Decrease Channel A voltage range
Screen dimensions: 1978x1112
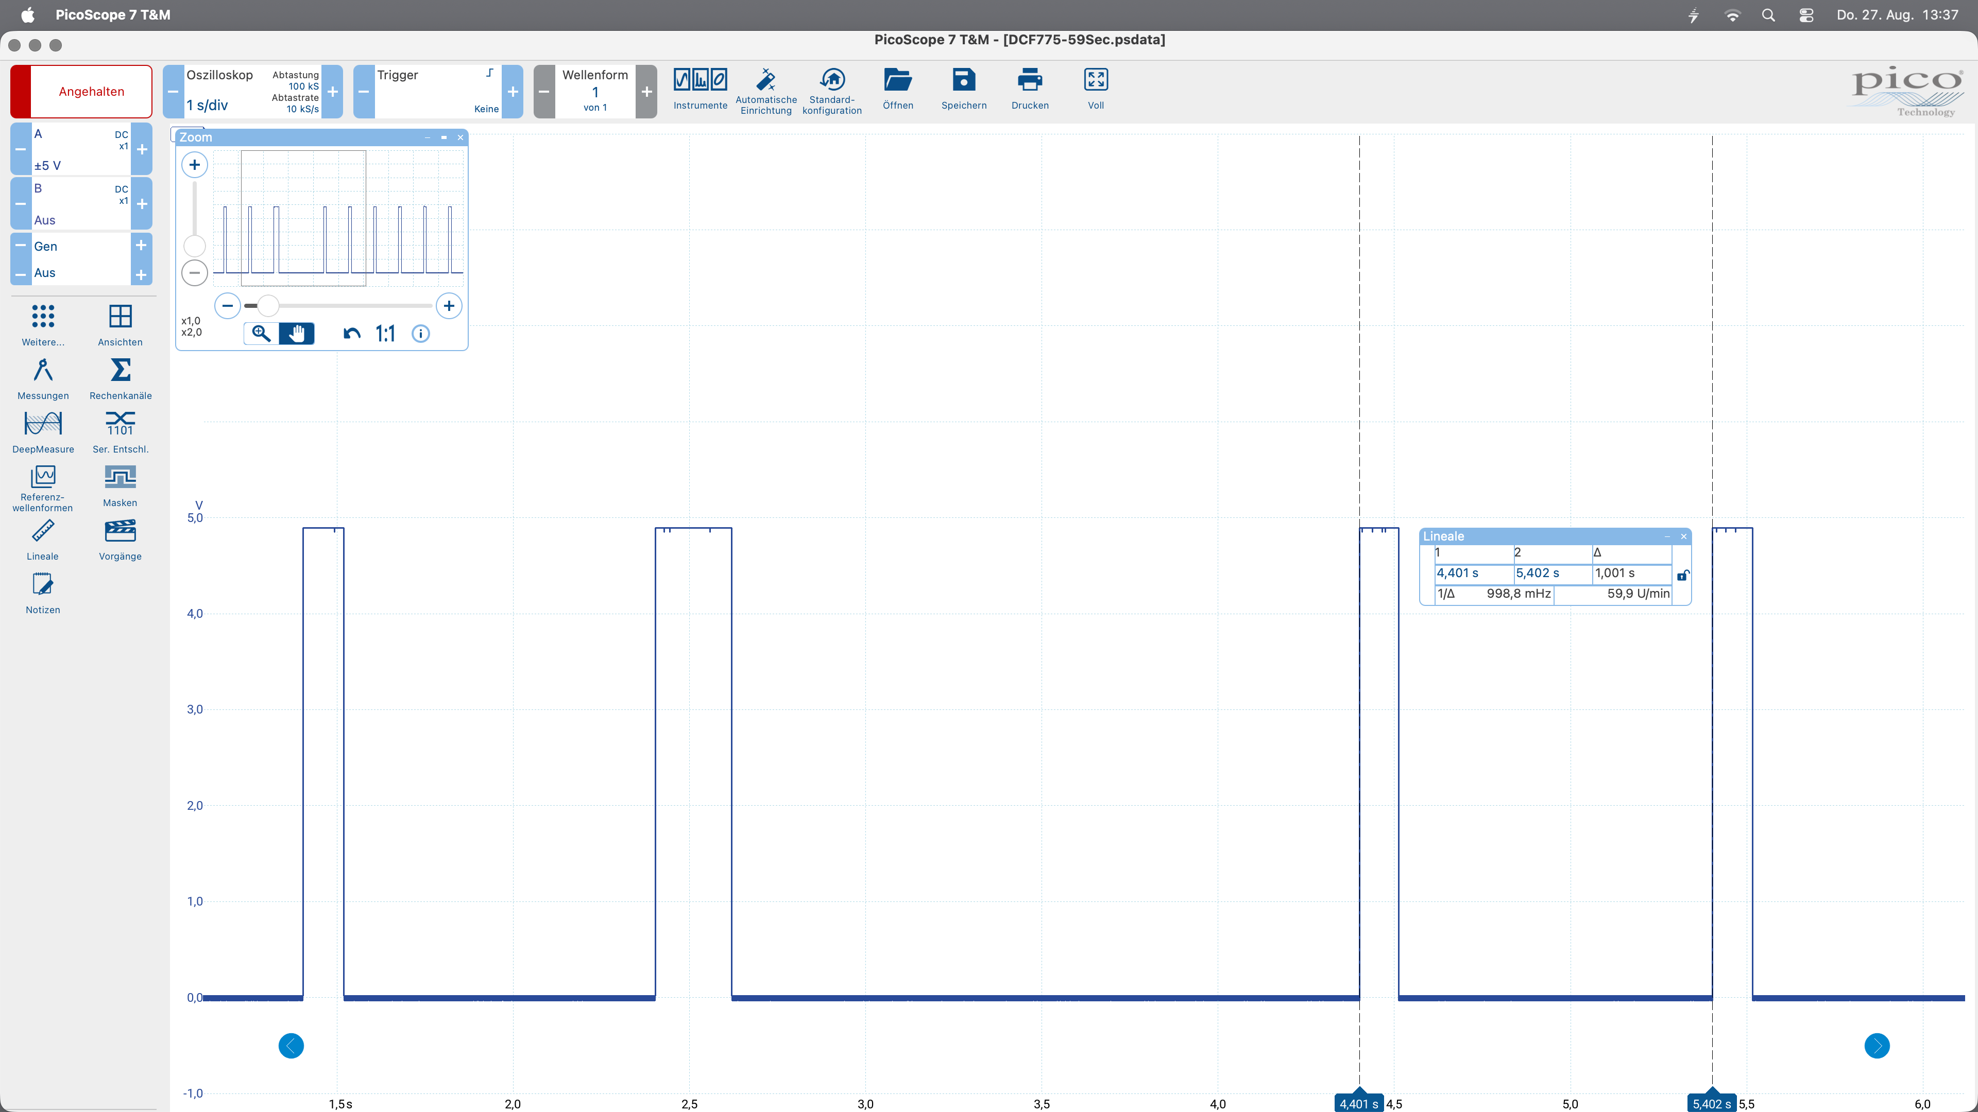click(21, 149)
